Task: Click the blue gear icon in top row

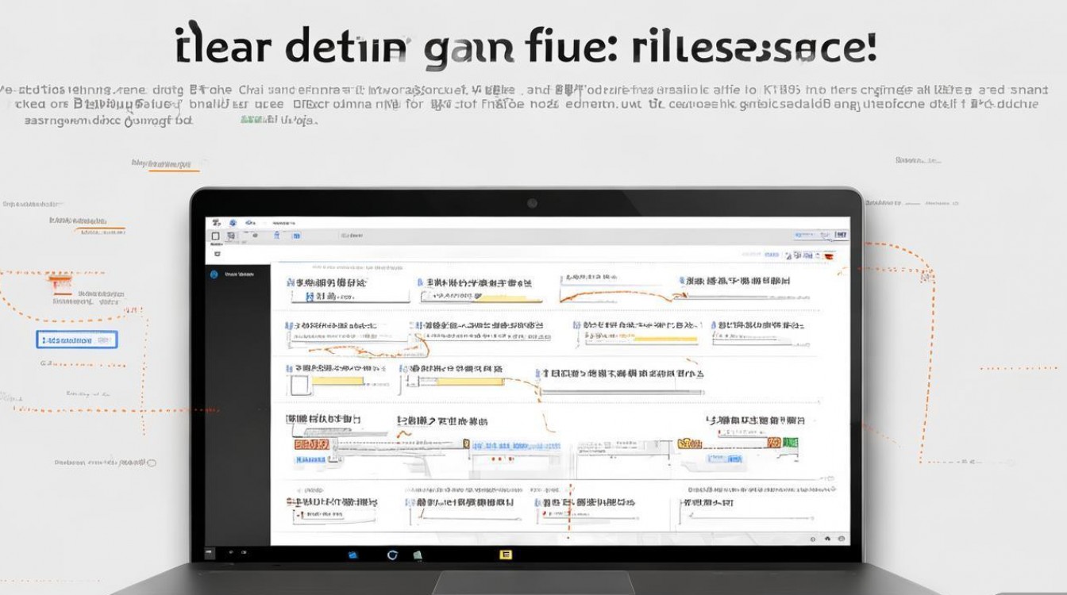Action: pyautogui.click(x=231, y=224)
